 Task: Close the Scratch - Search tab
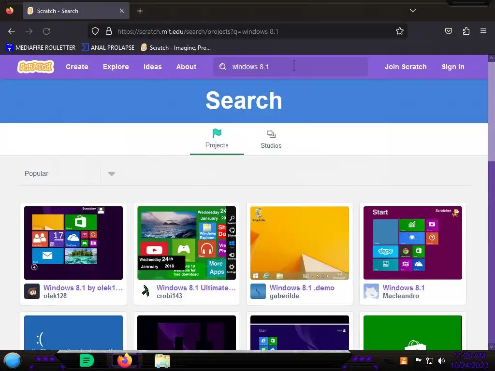[122, 11]
